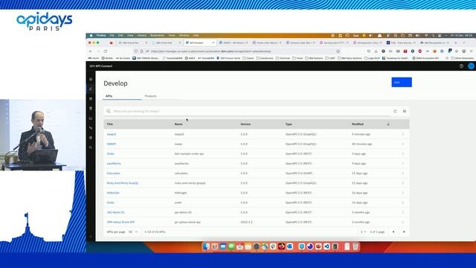
Task: Click the Version column header
Action: [x=245, y=124]
